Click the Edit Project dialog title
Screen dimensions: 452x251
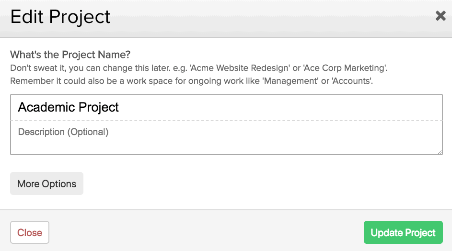pos(60,17)
